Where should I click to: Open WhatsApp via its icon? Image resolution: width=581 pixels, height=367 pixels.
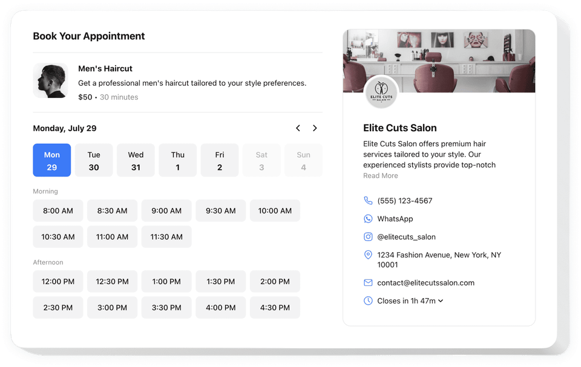[x=368, y=218]
